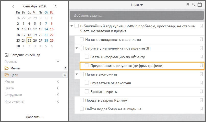Check 'Найти подработку на выходные' checkbox

coord(82,109)
